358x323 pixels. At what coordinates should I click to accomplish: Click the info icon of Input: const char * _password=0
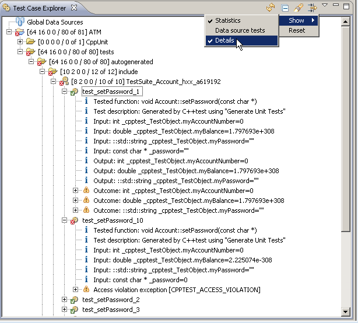pyautogui.click(x=86, y=279)
